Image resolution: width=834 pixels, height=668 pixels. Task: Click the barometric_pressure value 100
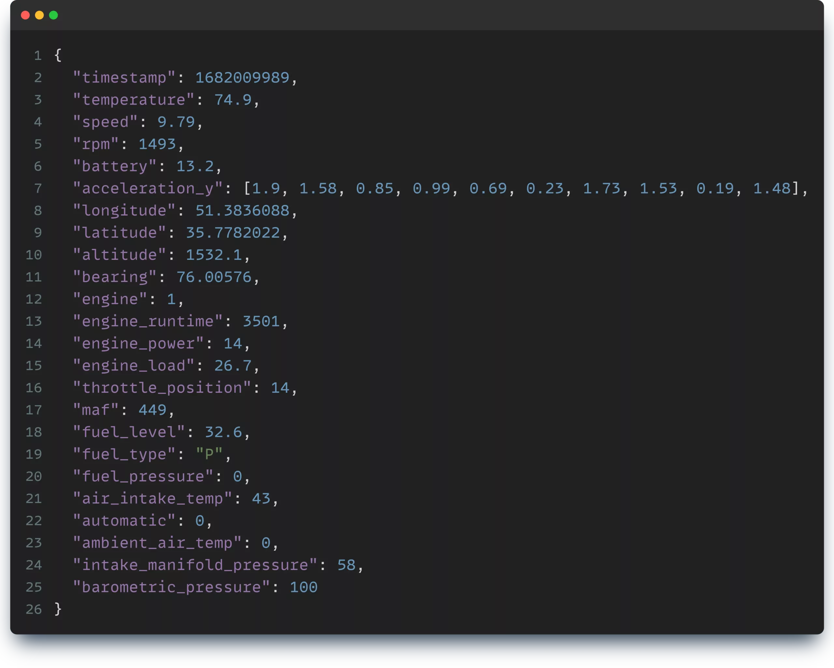tap(304, 587)
